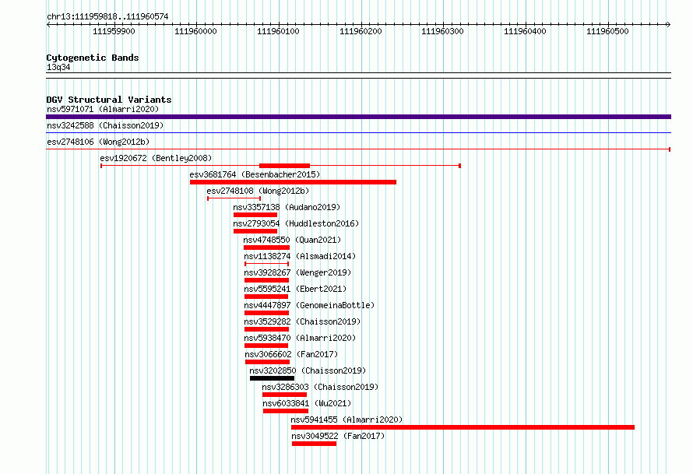Click the red bar under esv3681764
The height and width of the screenshot is (474, 693).
tap(293, 182)
